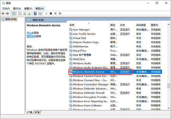Select Windows Defender Advanced row

115,89
